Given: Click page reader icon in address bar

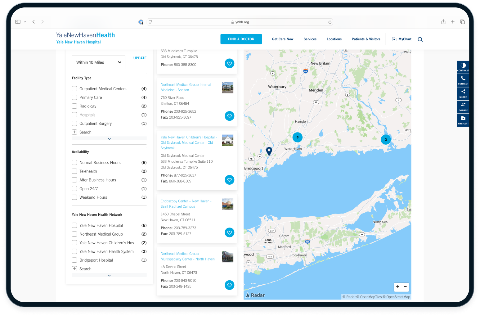Looking at the screenshot, I should pos(150,22).
